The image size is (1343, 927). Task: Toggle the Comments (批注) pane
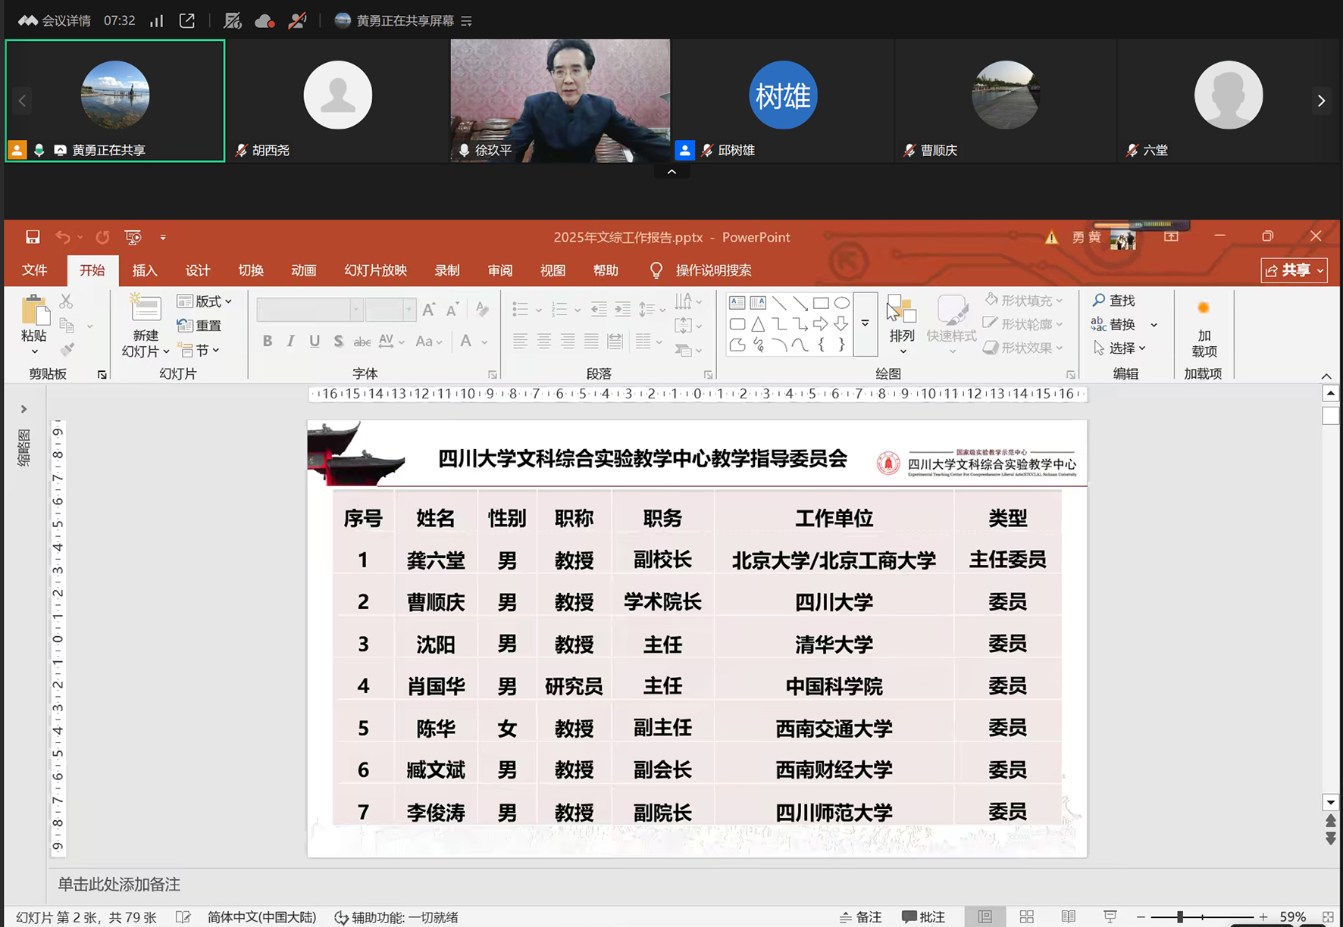(x=923, y=916)
